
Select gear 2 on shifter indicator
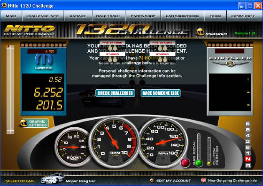tap(248, 147)
